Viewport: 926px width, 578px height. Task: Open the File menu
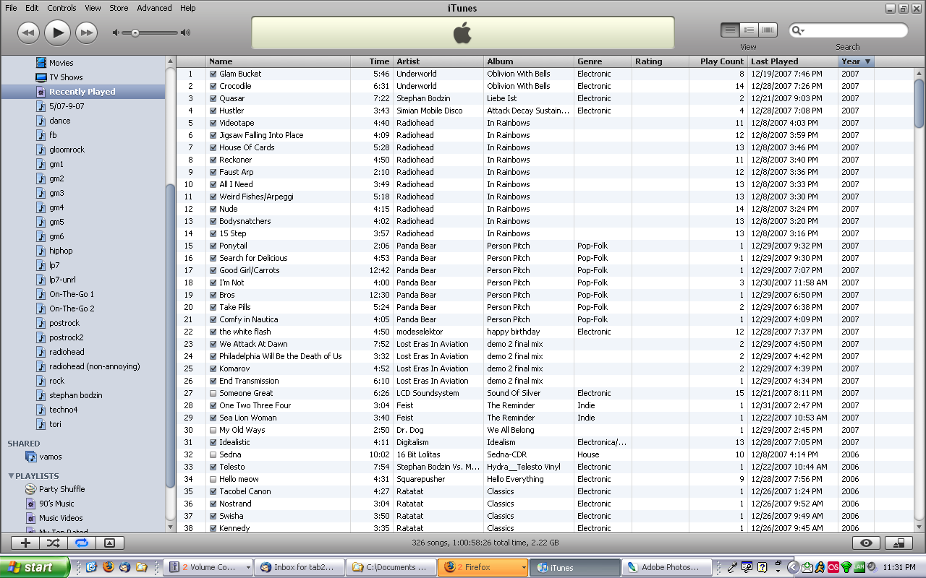click(11, 8)
